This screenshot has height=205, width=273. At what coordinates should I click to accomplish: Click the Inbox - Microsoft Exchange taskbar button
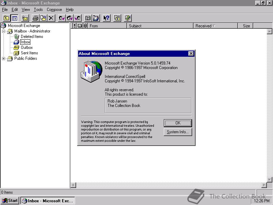click(48, 201)
